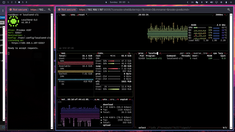Click scroll-up arrow in localsend terminal
235x132 pixels.
pyautogui.click(x=52, y=15)
